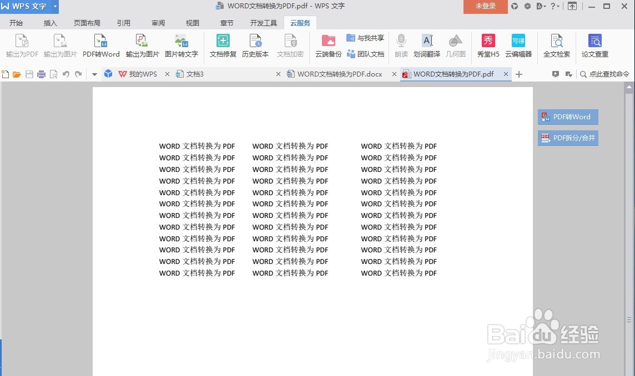Screen dimensions: 635x376
Task: 切换到开始选项卡
Action: pyautogui.click(x=16, y=23)
